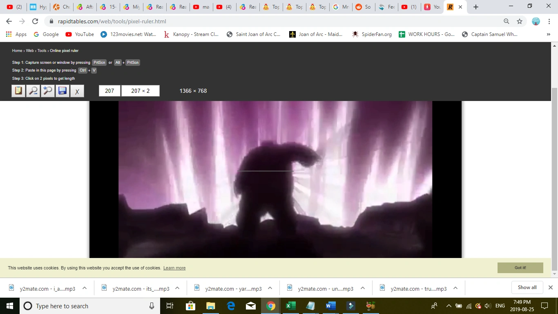Open the volume control in system tray
This screenshot has width=558, height=314.
pyautogui.click(x=487, y=306)
